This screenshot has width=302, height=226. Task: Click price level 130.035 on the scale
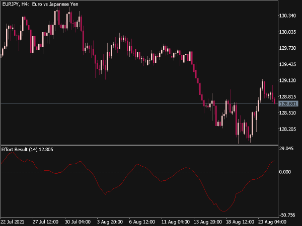pyautogui.click(x=287, y=32)
